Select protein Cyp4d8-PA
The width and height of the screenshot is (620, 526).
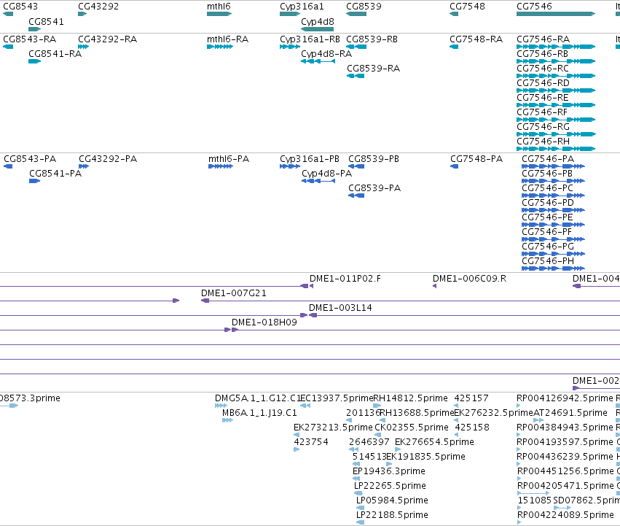(326, 174)
